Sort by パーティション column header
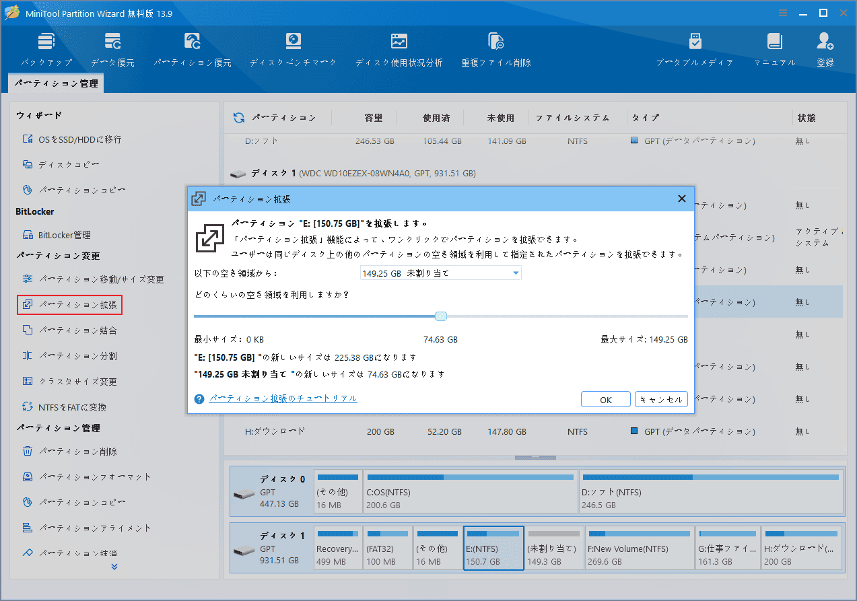Image resolution: width=857 pixels, height=601 pixels. point(283,118)
